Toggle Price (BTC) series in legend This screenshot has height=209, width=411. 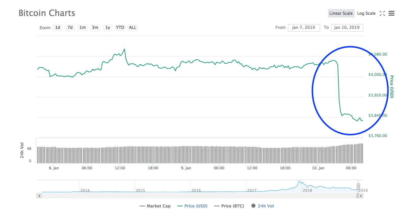click(x=229, y=206)
